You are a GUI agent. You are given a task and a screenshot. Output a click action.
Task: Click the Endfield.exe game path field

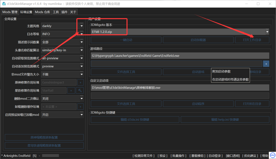pyautogui.click(x=180, y=56)
